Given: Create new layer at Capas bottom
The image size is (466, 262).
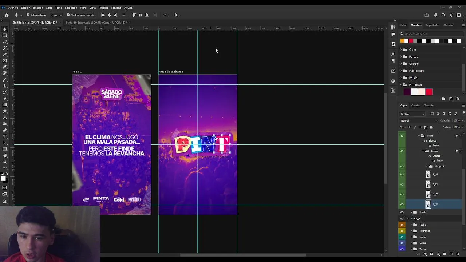Looking at the screenshot, I should (451, 254).
